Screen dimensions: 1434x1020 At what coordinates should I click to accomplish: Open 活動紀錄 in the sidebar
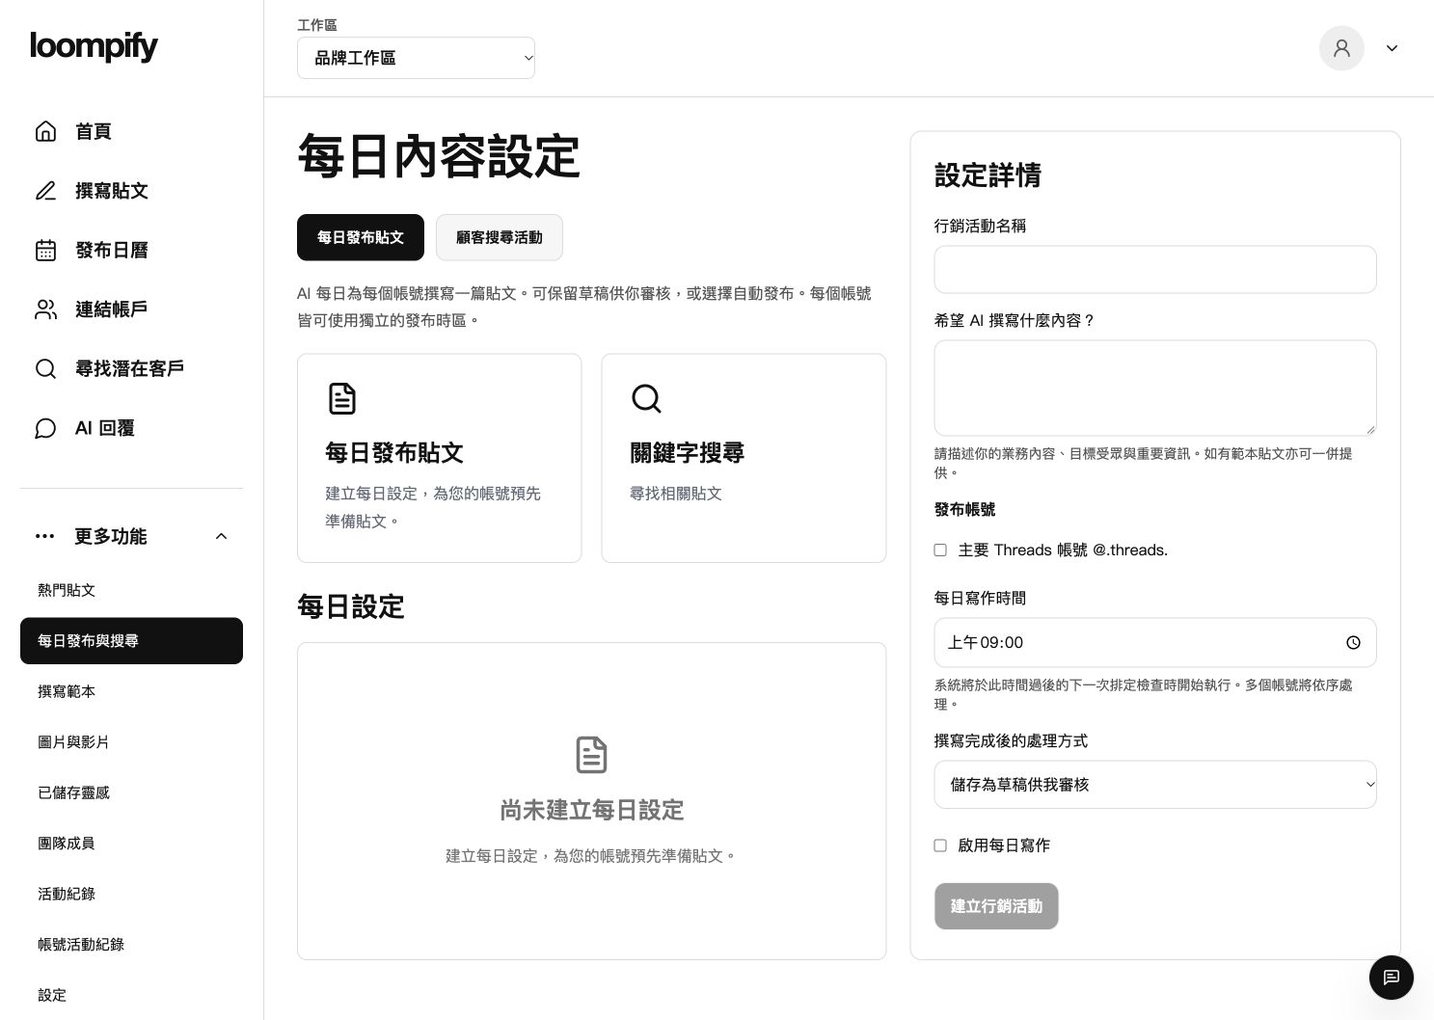pyautogui.click(x=67, y=894)
